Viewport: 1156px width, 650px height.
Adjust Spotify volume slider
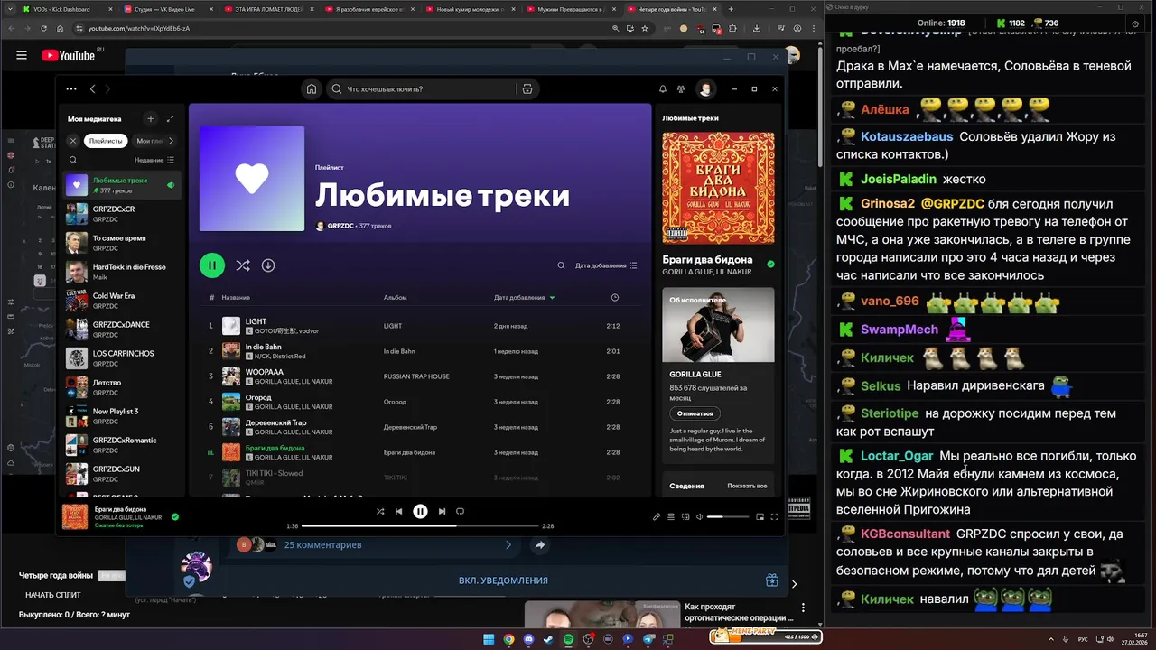[728, 516]
